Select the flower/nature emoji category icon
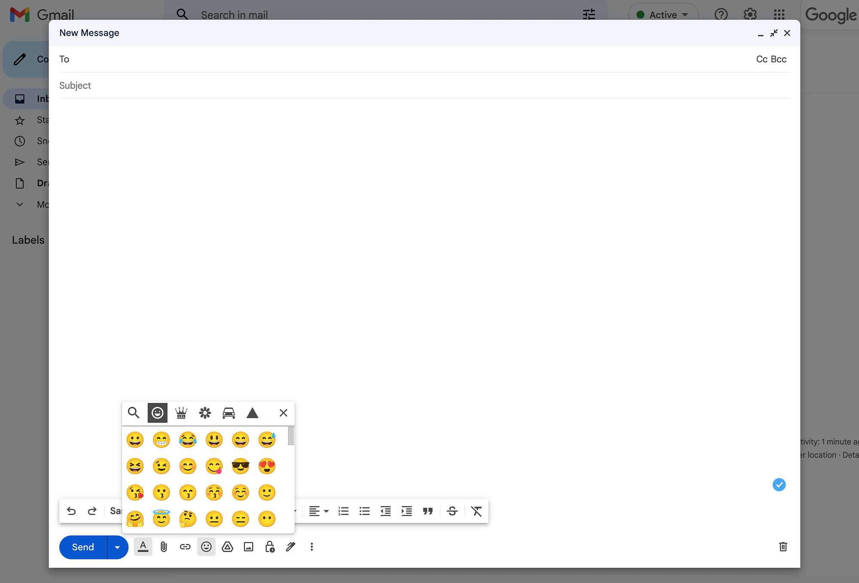 (x=205, y=412)
